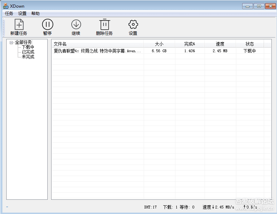The width and height of the screenshot is (277, 214).
Task: Select the 复仇者联盟4 download row
Action: pos(97,51)
